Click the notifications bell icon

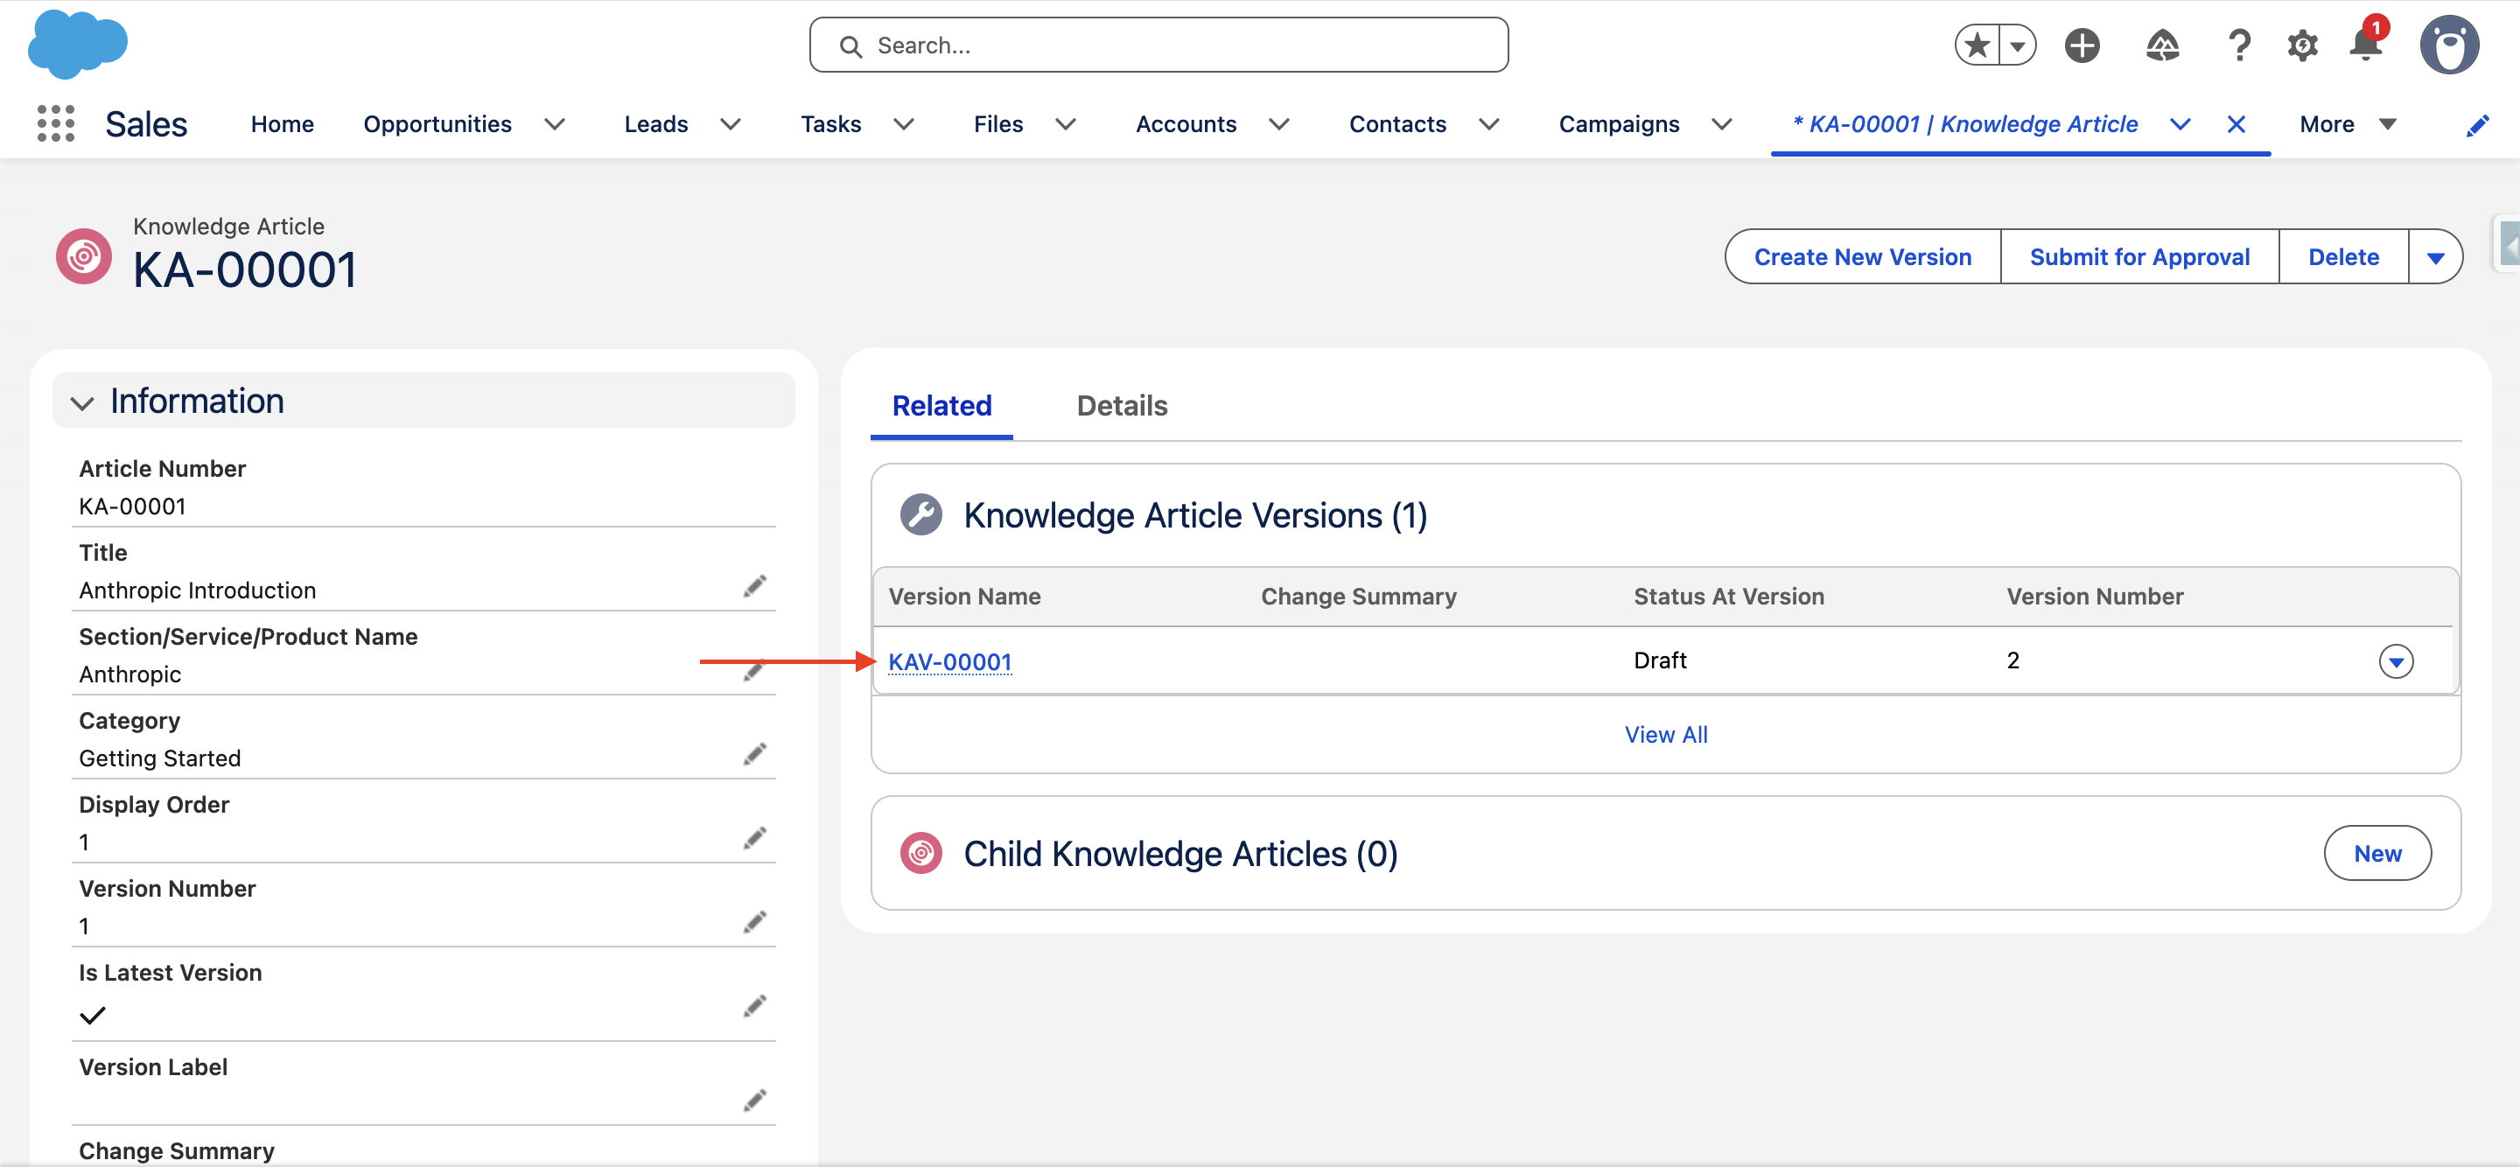point(2365,45)
